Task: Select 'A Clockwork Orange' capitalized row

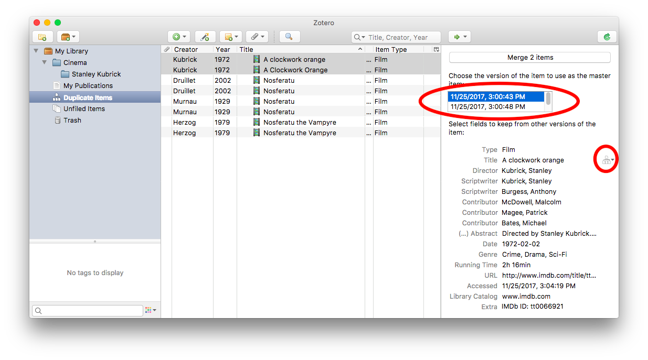Action: (x=301, y=70)
